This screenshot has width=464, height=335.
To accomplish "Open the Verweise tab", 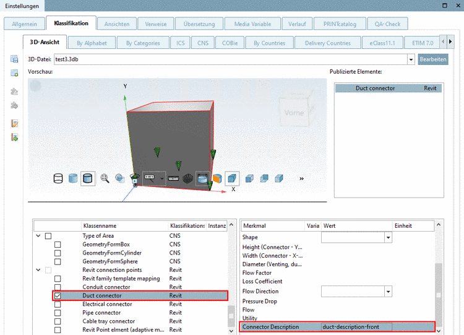I will (x=156, y=24).
